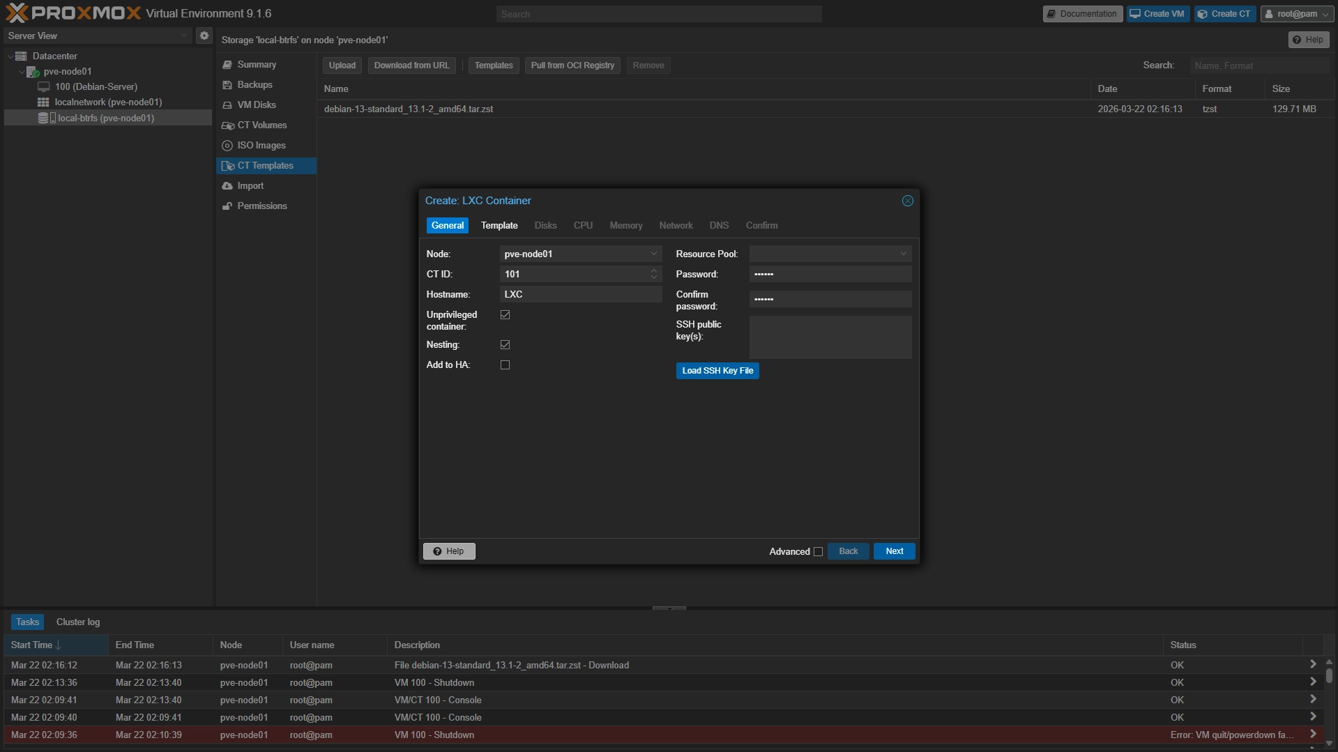Click the Upload button

coord(342,66)
